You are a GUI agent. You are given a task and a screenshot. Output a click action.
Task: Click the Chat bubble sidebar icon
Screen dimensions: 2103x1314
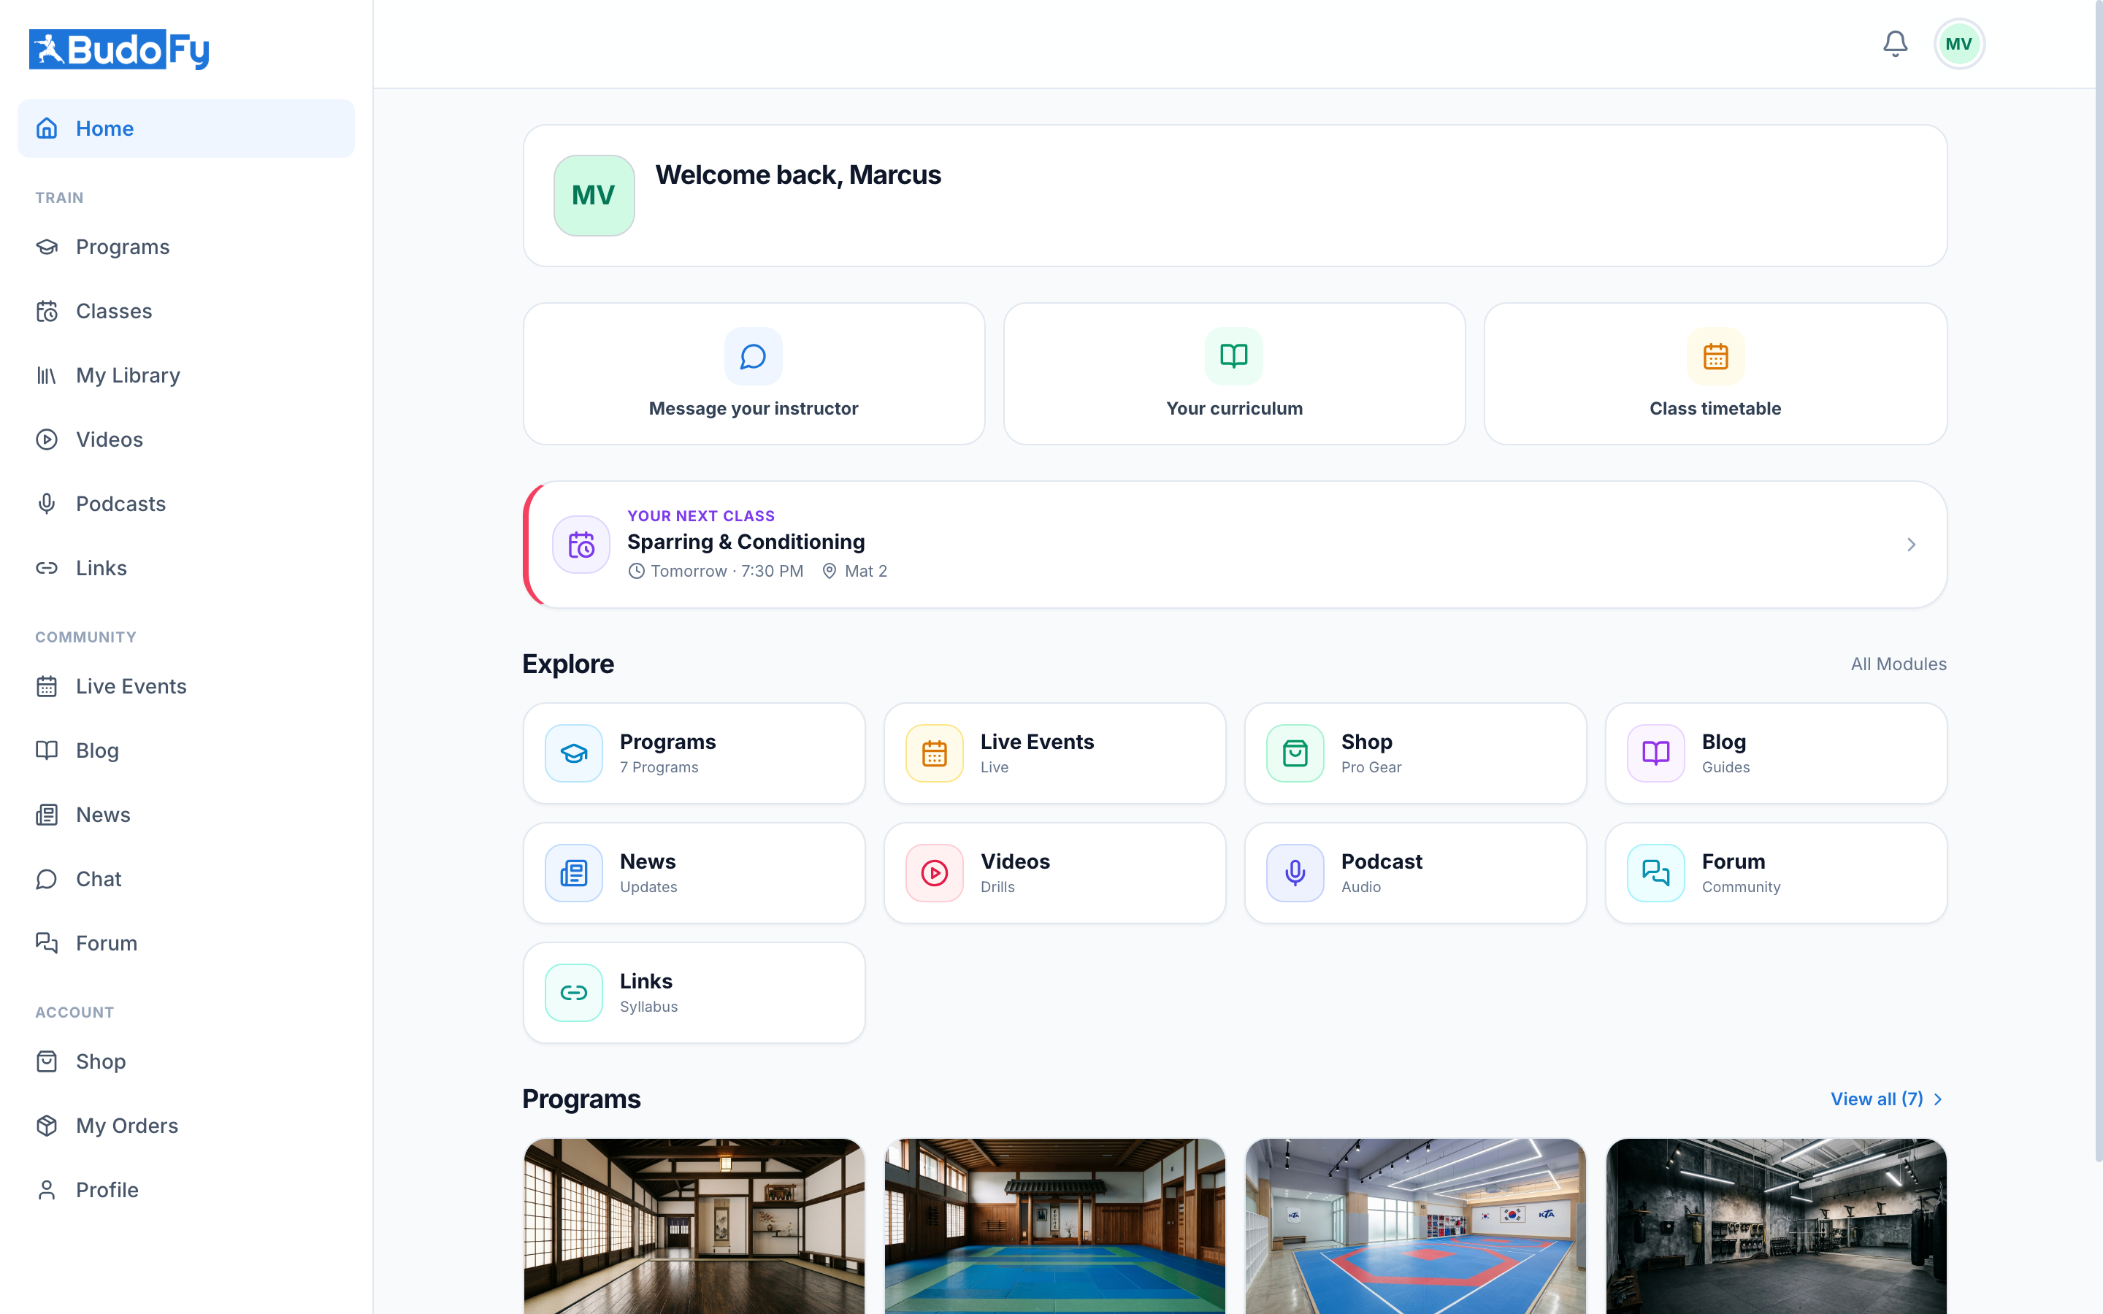click(x=47, y=880)
